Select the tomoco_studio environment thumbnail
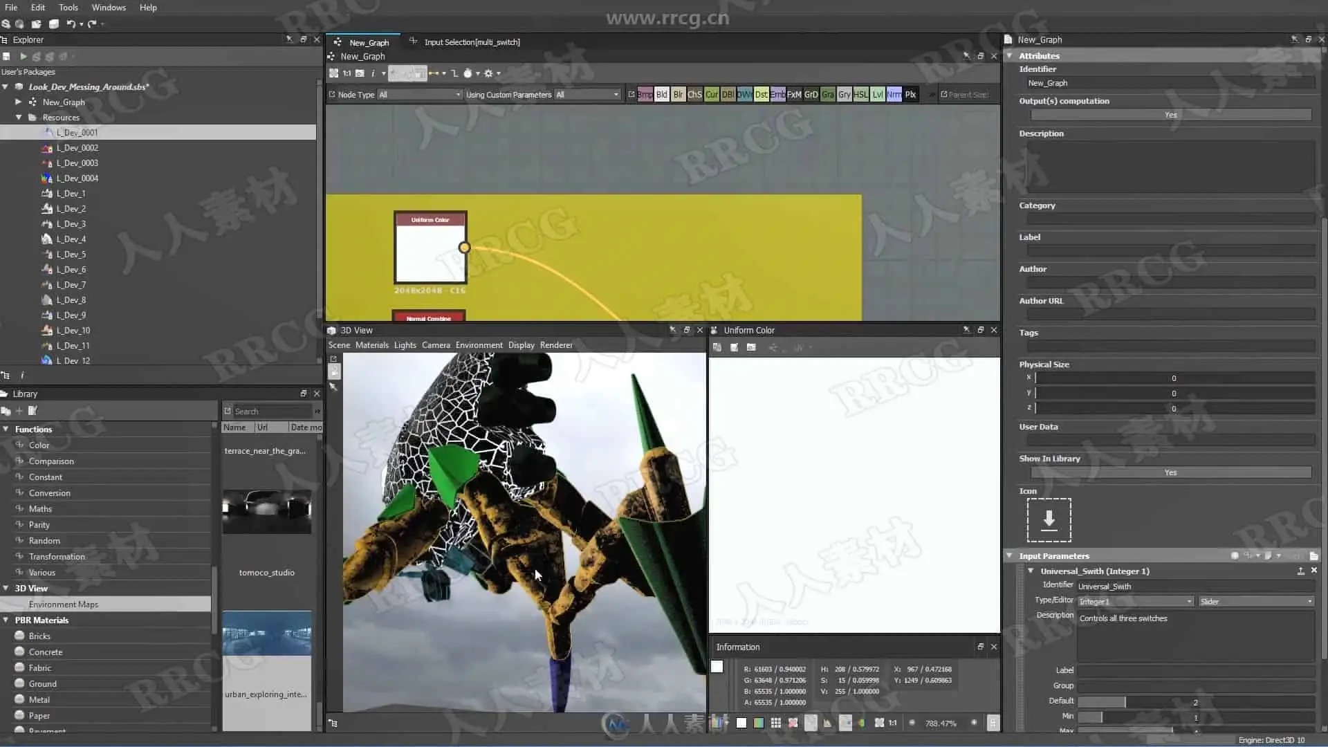The width and height of the screenshot is (1328, 747). [266, 512]
